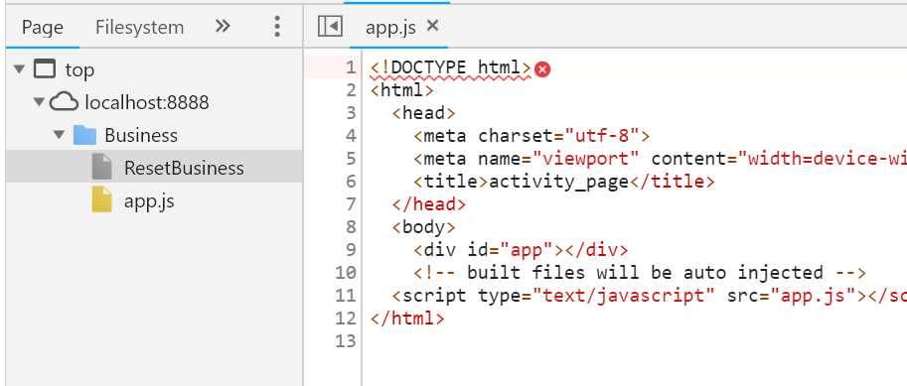Click line number 2 in gutter
Image resolution: width=907 pixels, height=386 pixels.
point(351,90)
